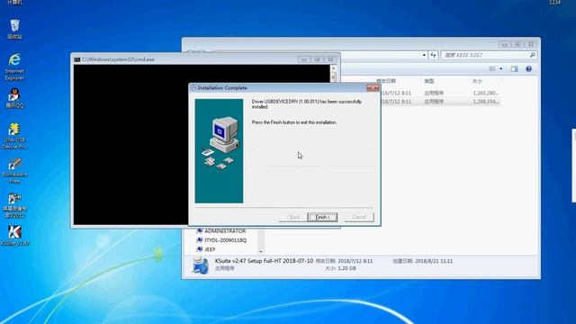Viewport: 576px width, 324px height.
Task: Click the Installation Complete dialog title icon
Action: point(193,88)
